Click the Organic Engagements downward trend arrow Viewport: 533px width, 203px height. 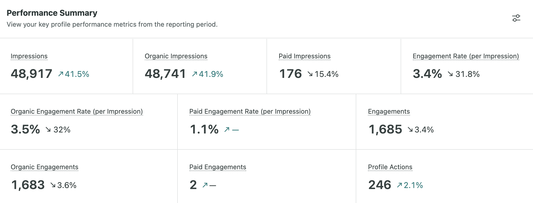click(x=53, y=185)
